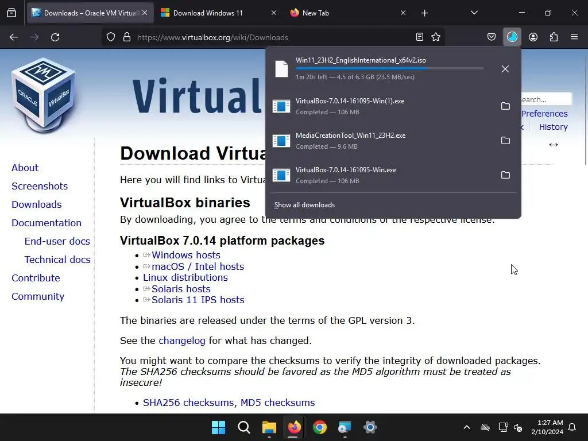Click the VirtualBox cube logo
The width and height of the screenshot is (588, 441).
(x=44, y=95)
